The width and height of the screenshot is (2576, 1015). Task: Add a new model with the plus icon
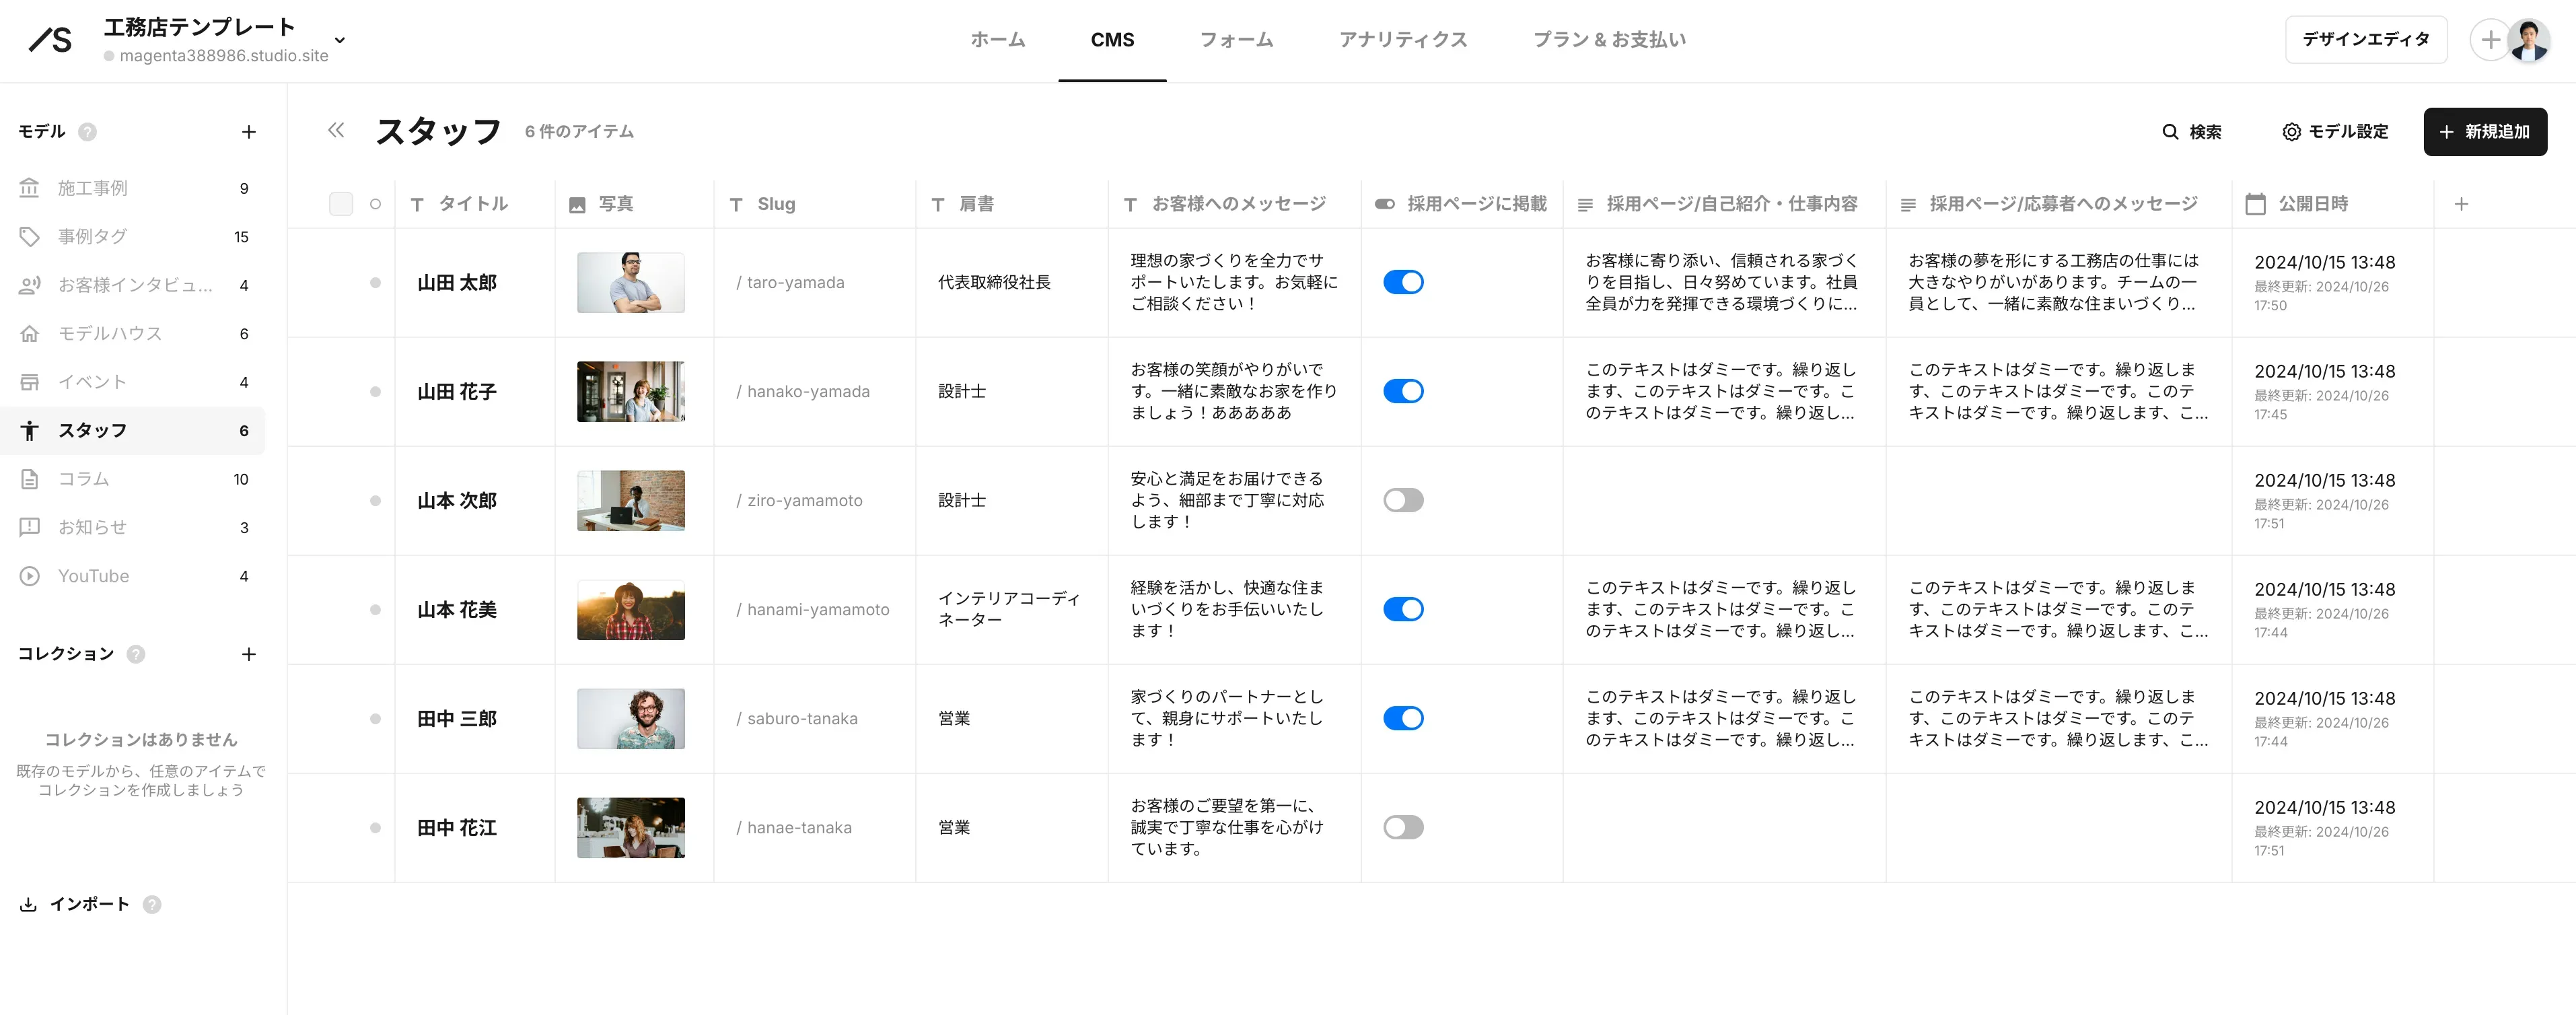[249, 131]
